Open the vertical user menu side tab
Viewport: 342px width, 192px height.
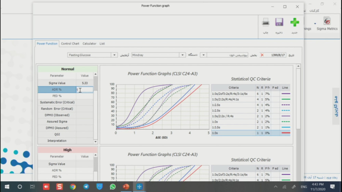[x=336, y=106]
